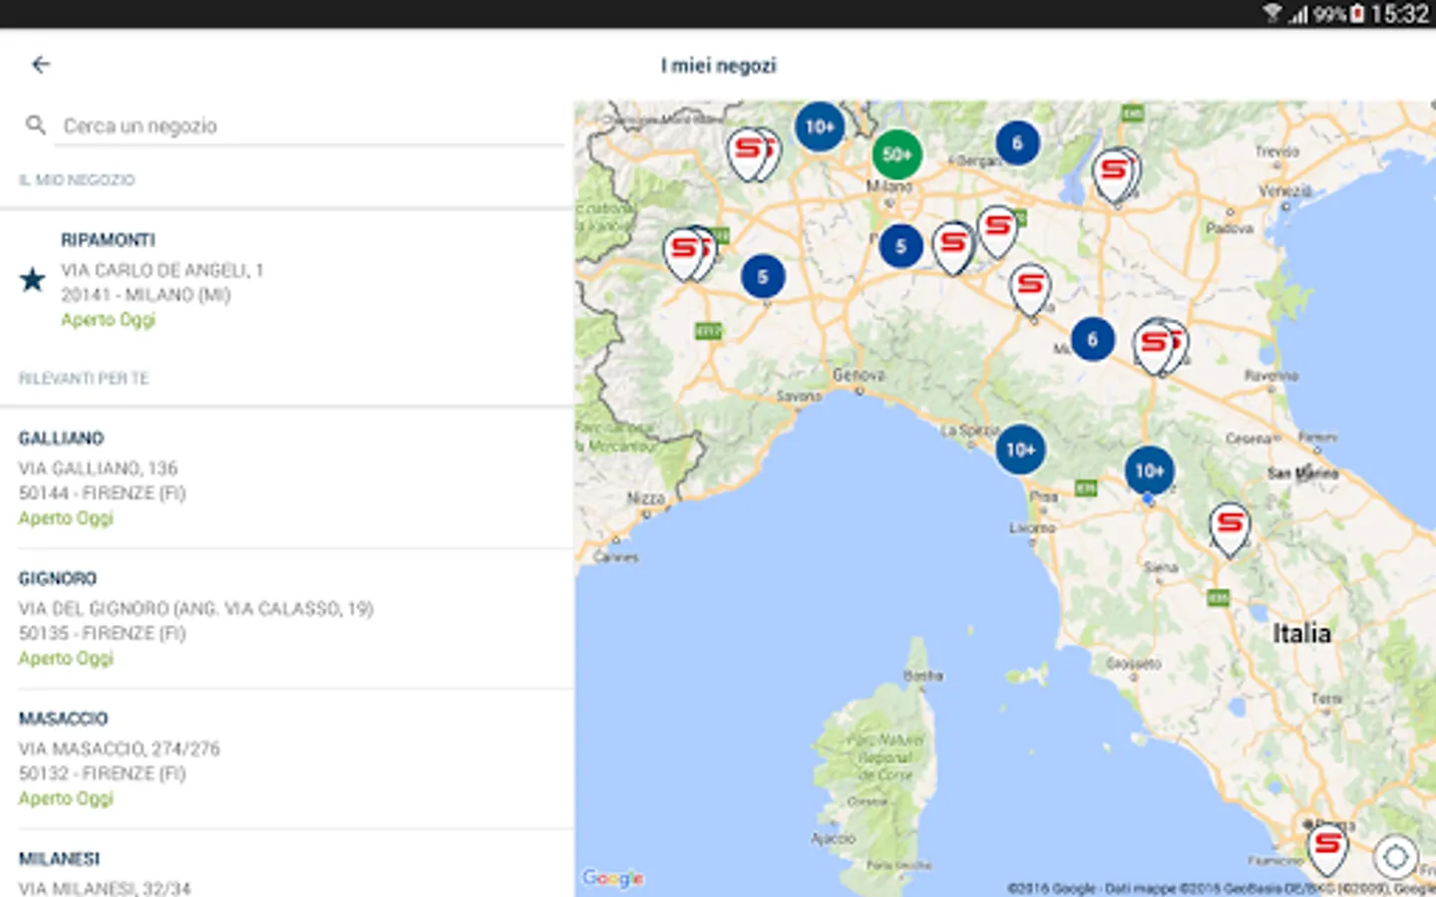
Task: Tap the store pin east of Siena
Action: [x=1230, y=528]
